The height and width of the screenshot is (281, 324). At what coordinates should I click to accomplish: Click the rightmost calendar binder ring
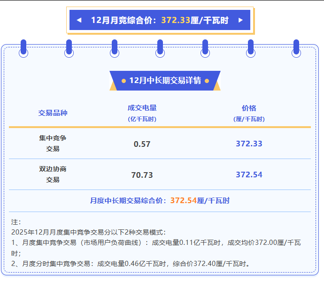click(296, 48)
